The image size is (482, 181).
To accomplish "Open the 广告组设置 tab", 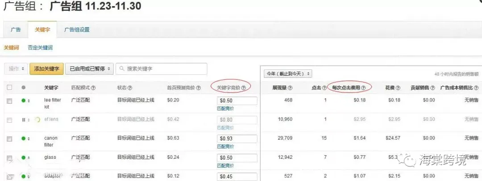I will click(x=77, y=30).
